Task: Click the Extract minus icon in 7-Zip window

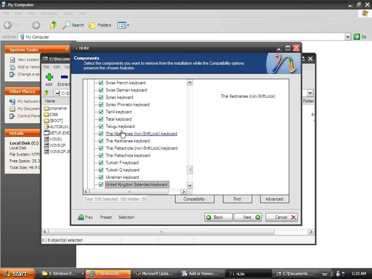Action: point(64,77)
